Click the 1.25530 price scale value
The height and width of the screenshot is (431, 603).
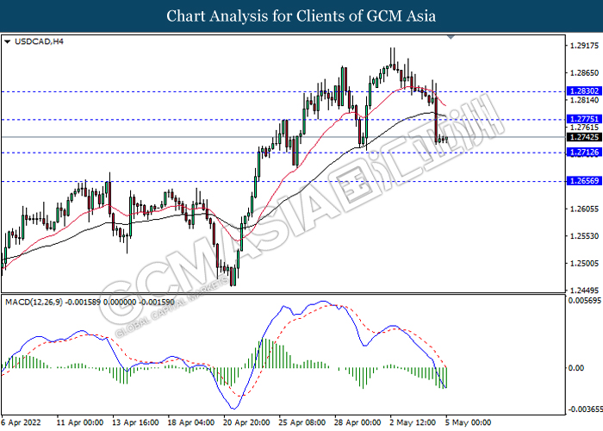(584, 236)
